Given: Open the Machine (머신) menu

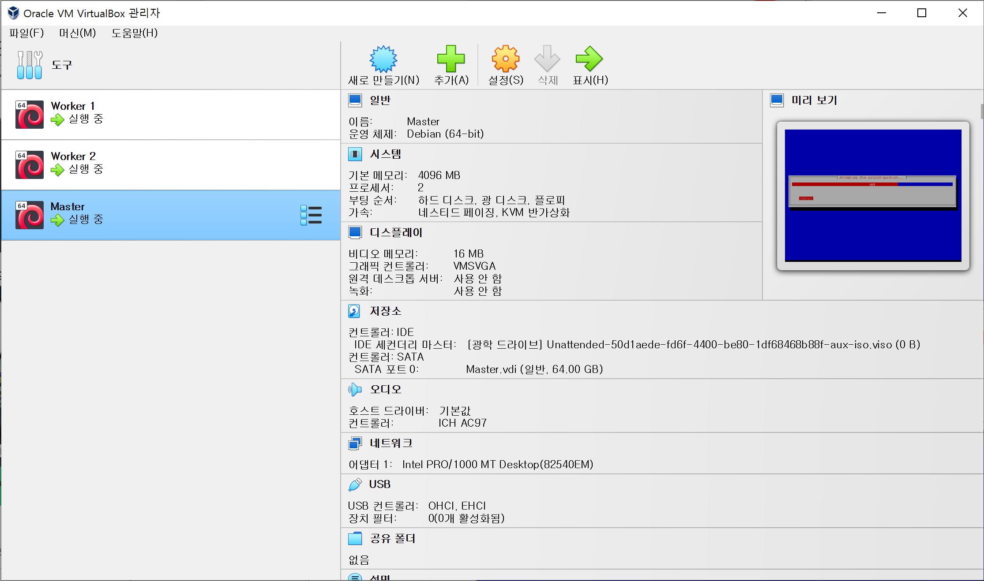Looking at the screenshot, I should [78, 33].
